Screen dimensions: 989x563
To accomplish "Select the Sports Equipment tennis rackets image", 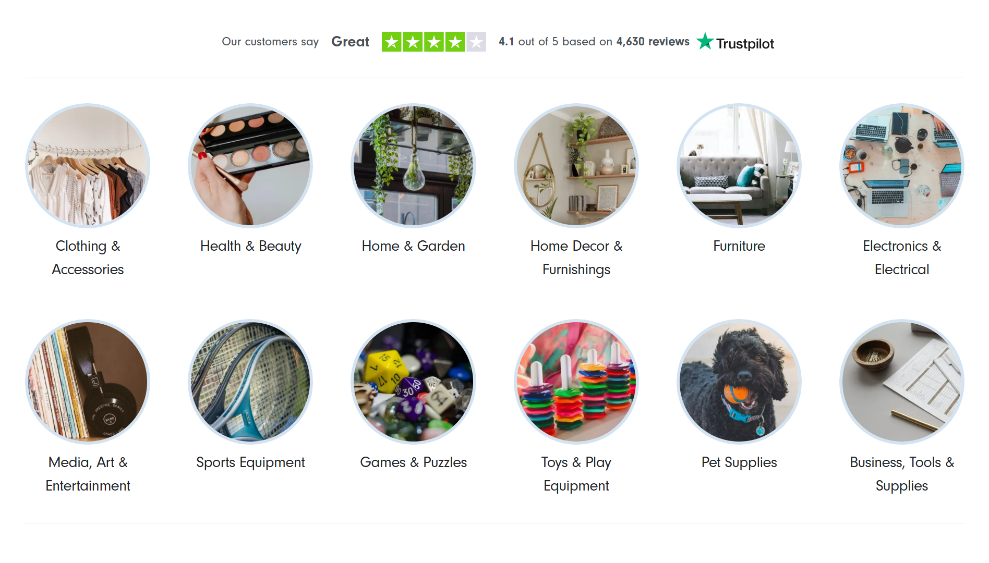I will tap(250, 382).
